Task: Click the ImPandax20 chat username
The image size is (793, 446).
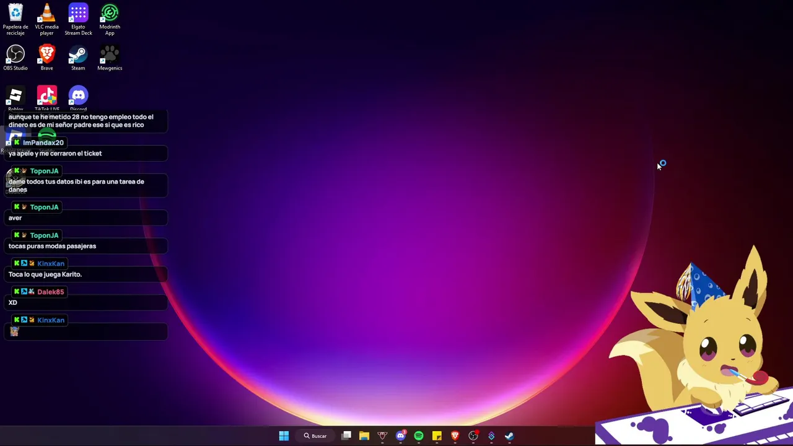Action: coord(43,142)
